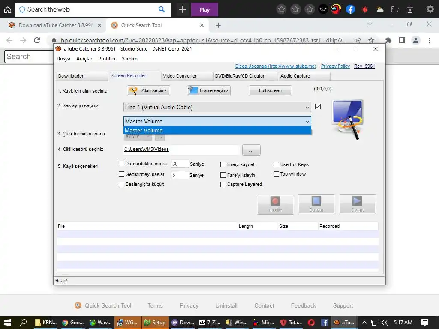Click the Durdur stop button
Image resolution: width=439 pixels, height=329 pixels.
316,204
